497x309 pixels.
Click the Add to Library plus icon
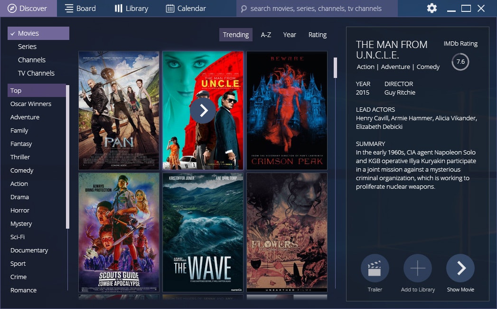418,268
